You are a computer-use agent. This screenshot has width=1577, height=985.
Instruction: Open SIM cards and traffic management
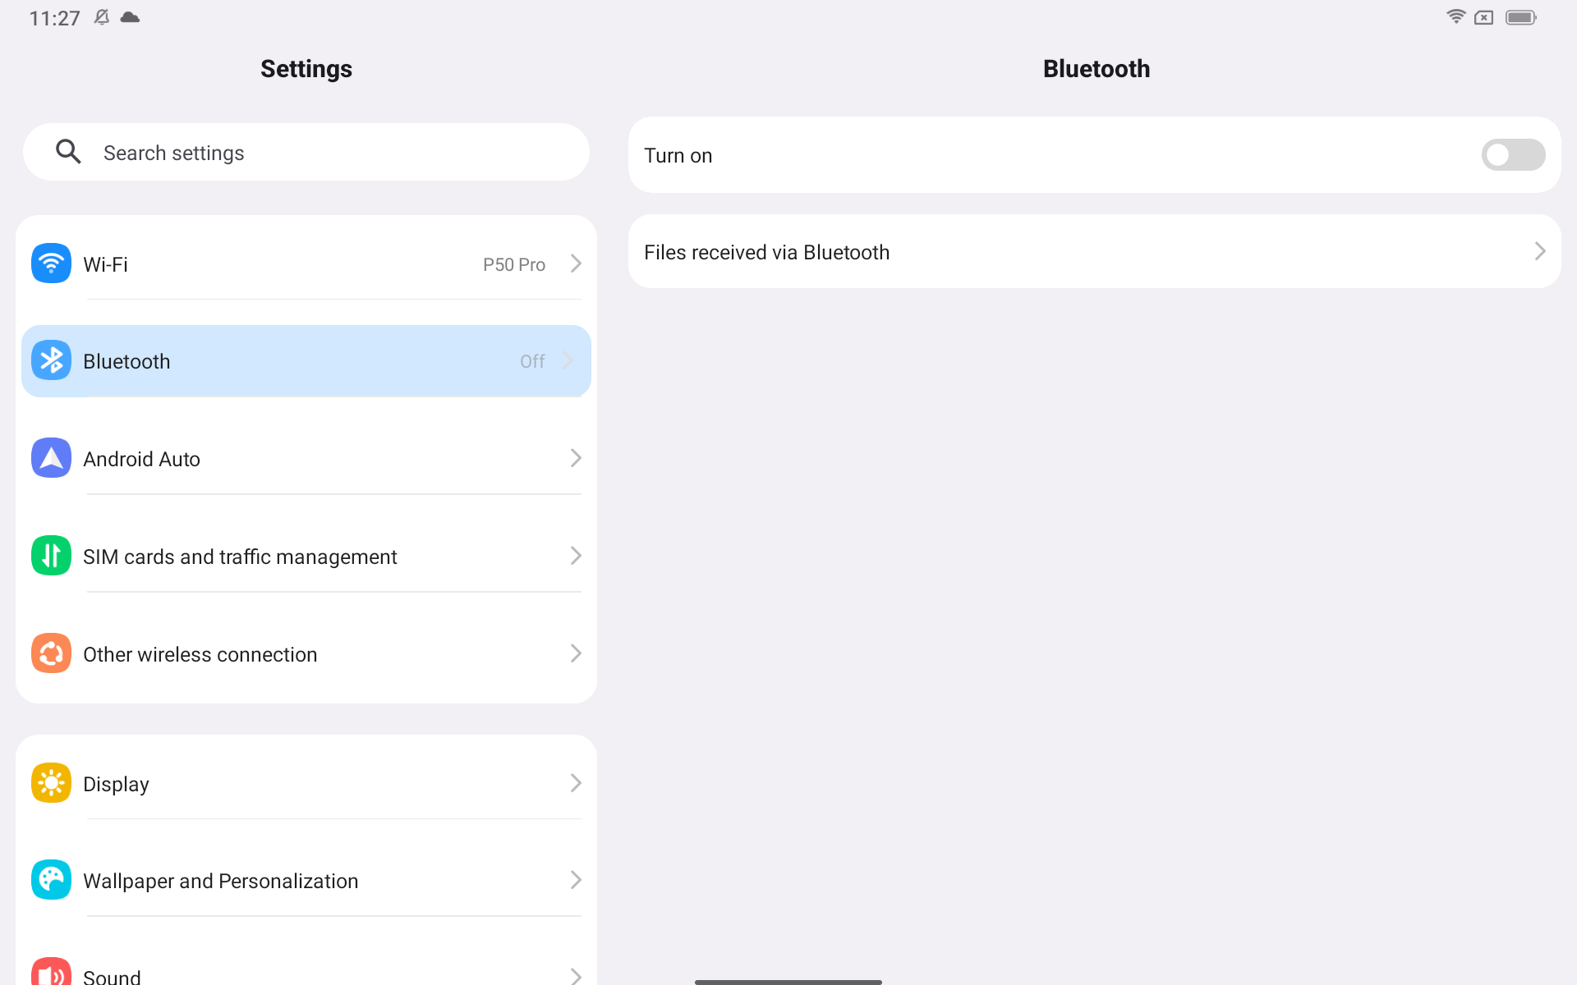306,556
